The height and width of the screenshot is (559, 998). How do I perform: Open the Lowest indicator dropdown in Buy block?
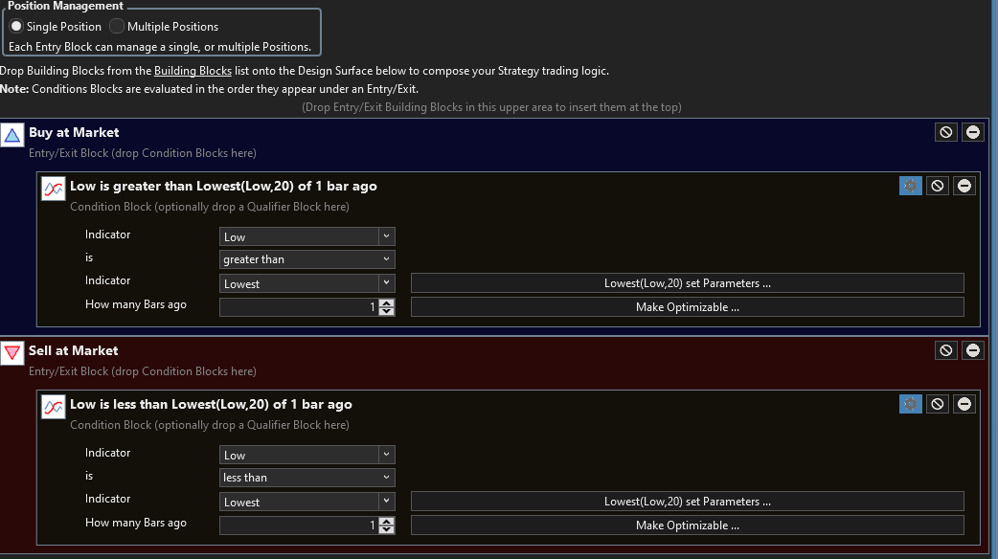(x=306, y=283)
